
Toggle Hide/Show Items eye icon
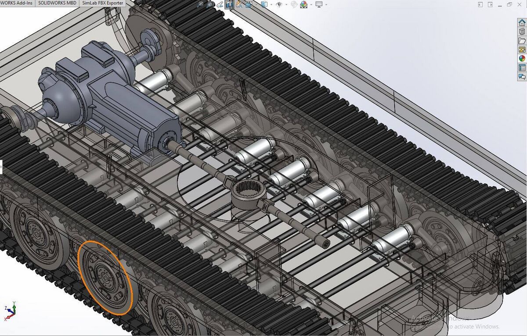pos(279,4)
